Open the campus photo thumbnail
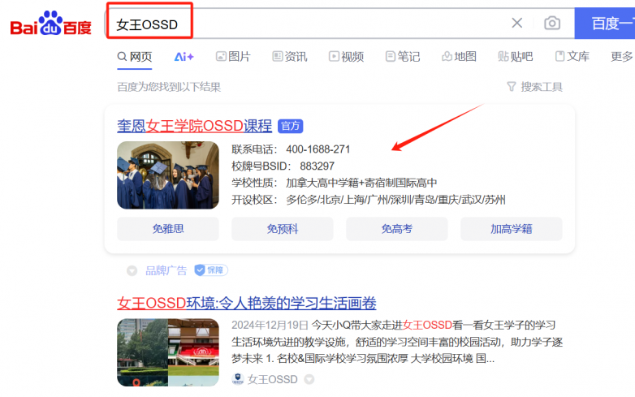635x397 pixels. (x=167, y=352)
